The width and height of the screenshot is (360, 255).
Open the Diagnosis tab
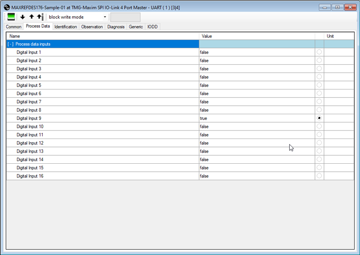point(116,27)
